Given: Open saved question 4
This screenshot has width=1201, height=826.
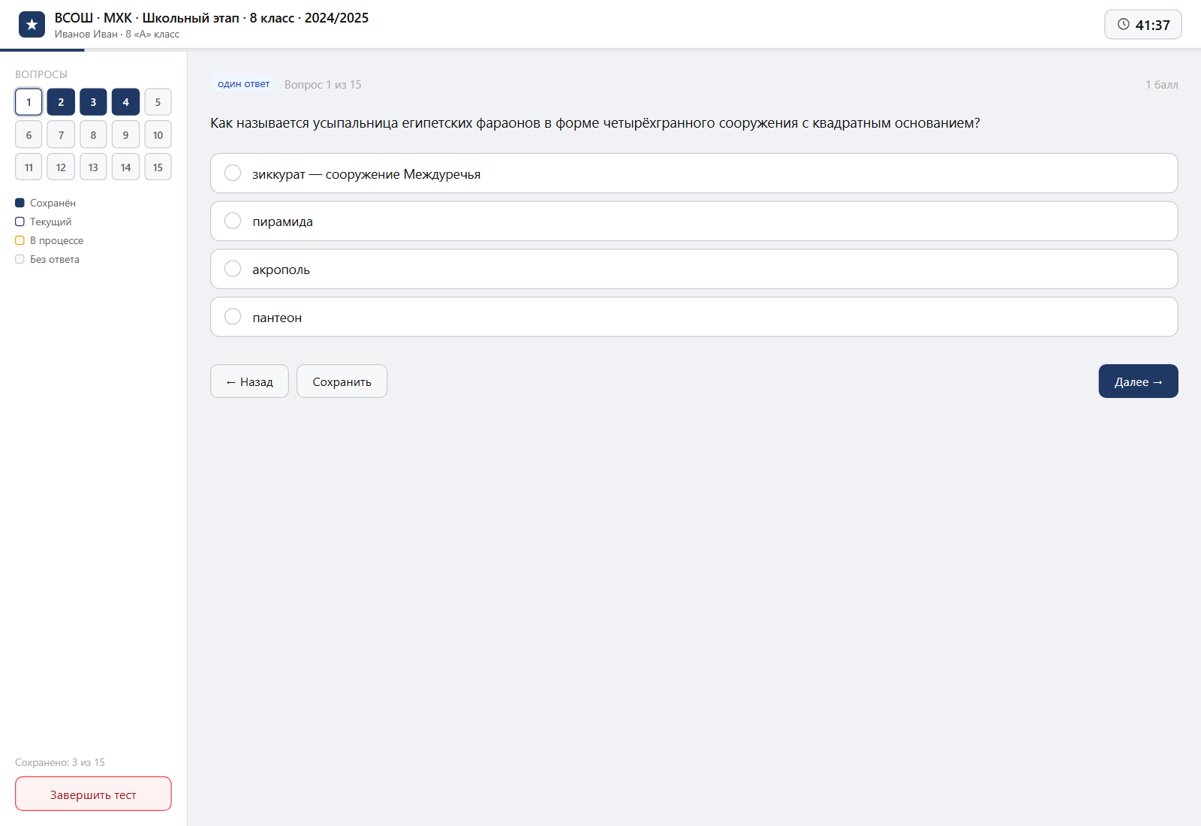Looking at the screenshot, I should [125, 102].
